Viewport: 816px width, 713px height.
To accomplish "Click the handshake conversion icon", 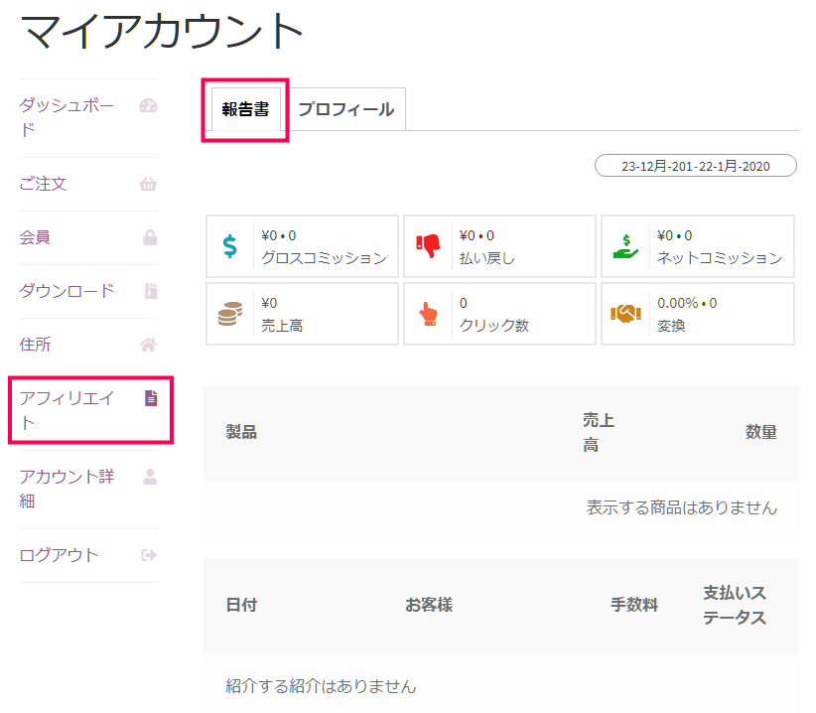I will point(625,314).
